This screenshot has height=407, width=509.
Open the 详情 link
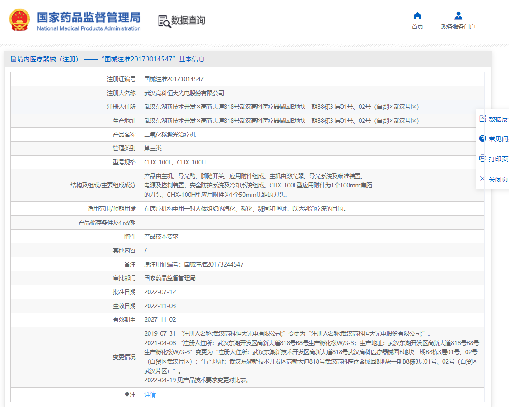(150, 394)
